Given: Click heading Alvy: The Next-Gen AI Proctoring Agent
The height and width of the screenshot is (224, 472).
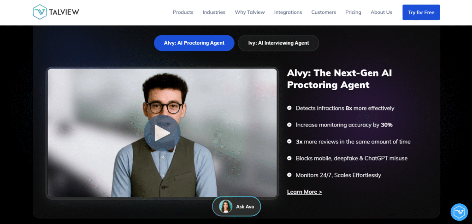Looking at the screenshot, I should tap(339, 79).
